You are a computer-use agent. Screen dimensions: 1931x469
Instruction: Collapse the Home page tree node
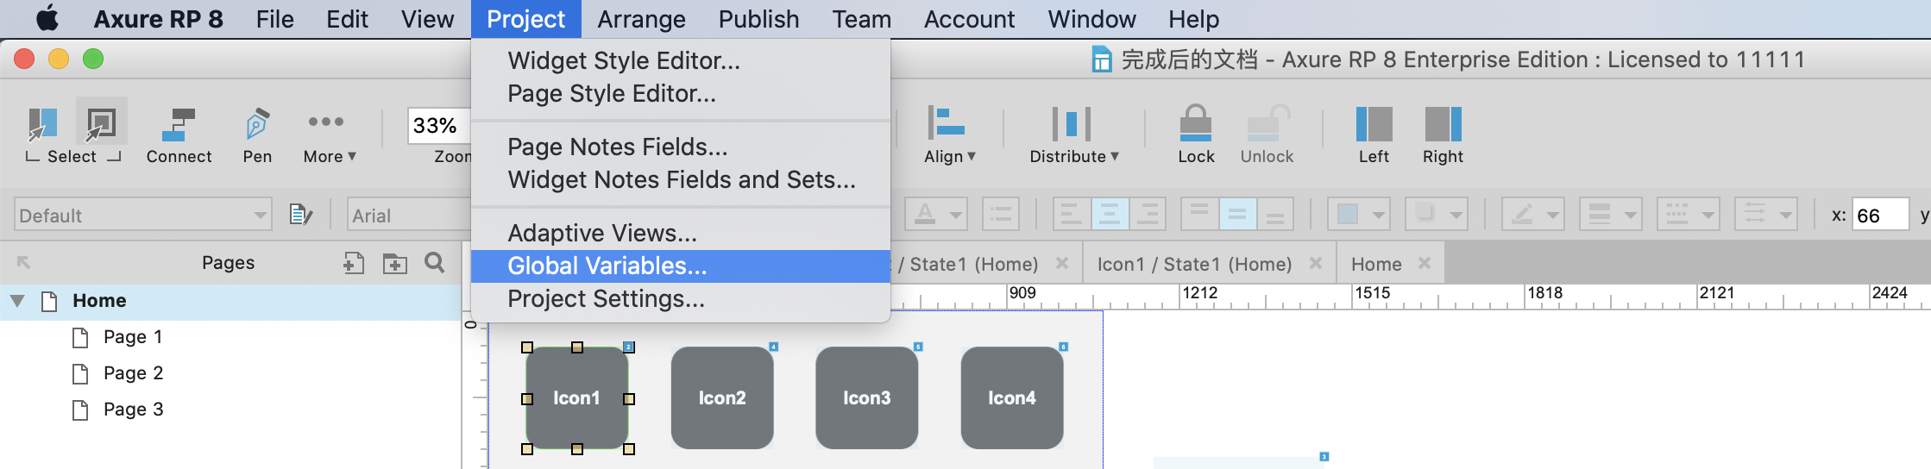click(x=17, y=301)
